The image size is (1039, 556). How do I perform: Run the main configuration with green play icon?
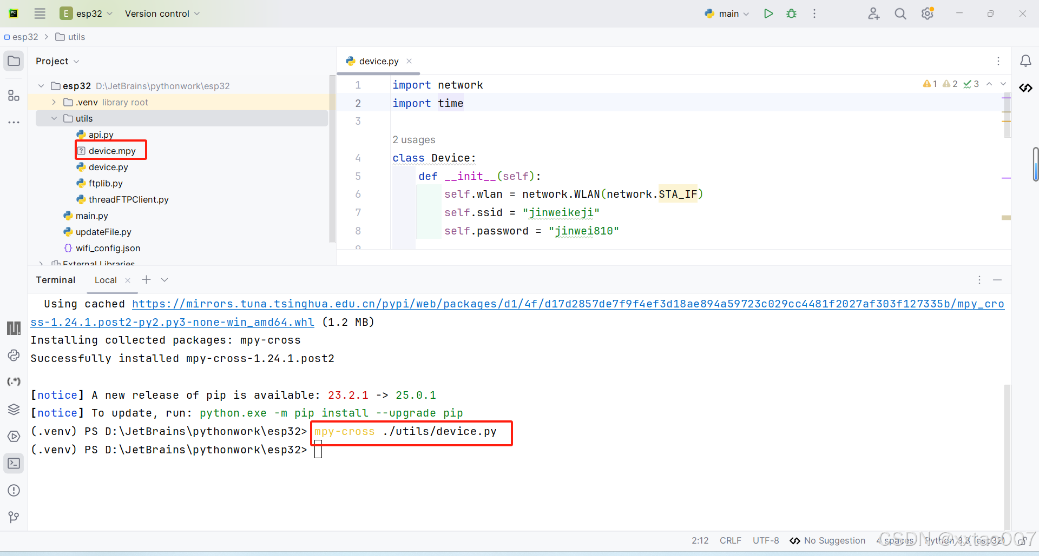click(768, 14)
